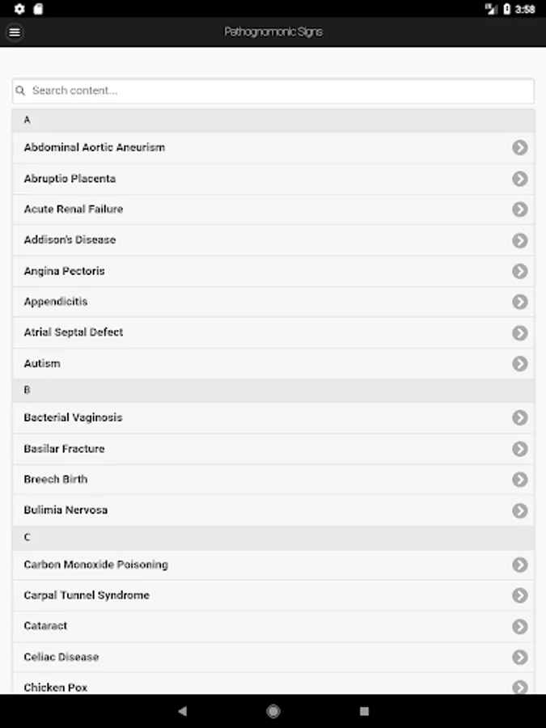This screenshot has height=728, width=546.
Task: Click the search magnifying glass icon
Action: pyautogui.click(x=20, y=91)
